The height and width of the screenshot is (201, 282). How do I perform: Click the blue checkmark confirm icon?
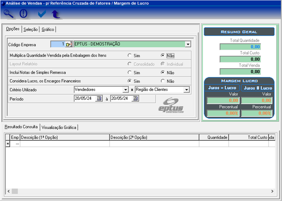coord(42,14)
